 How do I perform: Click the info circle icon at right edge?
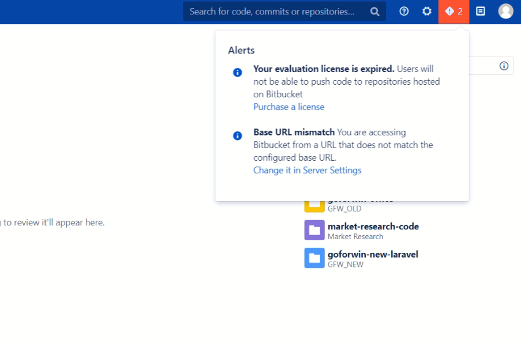[x=504, y=66]
